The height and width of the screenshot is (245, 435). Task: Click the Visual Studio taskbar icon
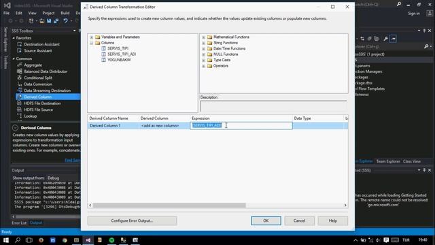88,240
